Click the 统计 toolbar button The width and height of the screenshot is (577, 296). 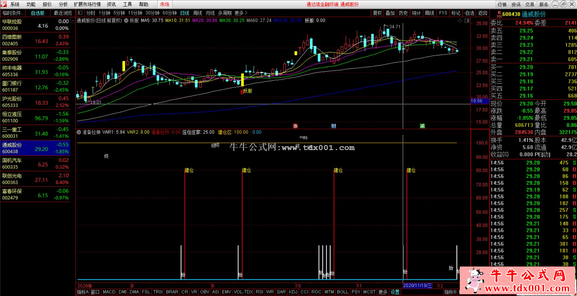(x=416, y=13)
